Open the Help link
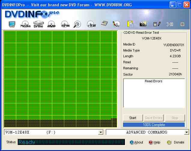 157,142
